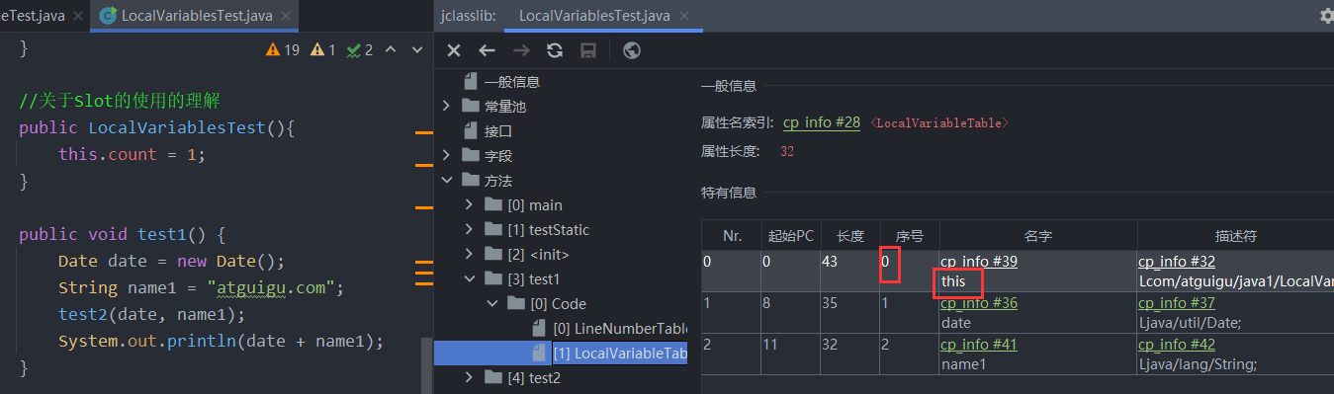1334x394 pixels.
Task: Click the 名字 column header
Action: pyautogui.click(x=1038, y=236)
